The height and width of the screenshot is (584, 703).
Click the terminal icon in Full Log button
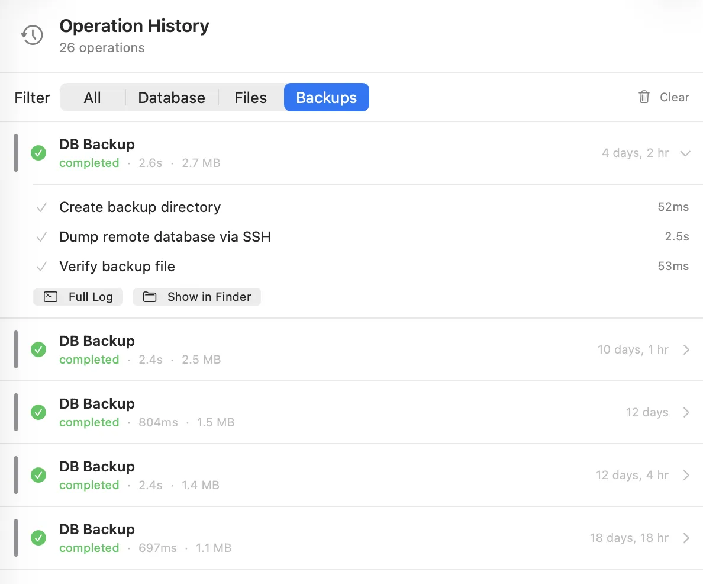[x=51, y=297]
